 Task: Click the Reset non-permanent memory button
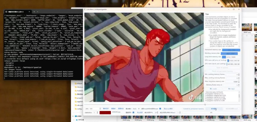click(x=222, y=71)
